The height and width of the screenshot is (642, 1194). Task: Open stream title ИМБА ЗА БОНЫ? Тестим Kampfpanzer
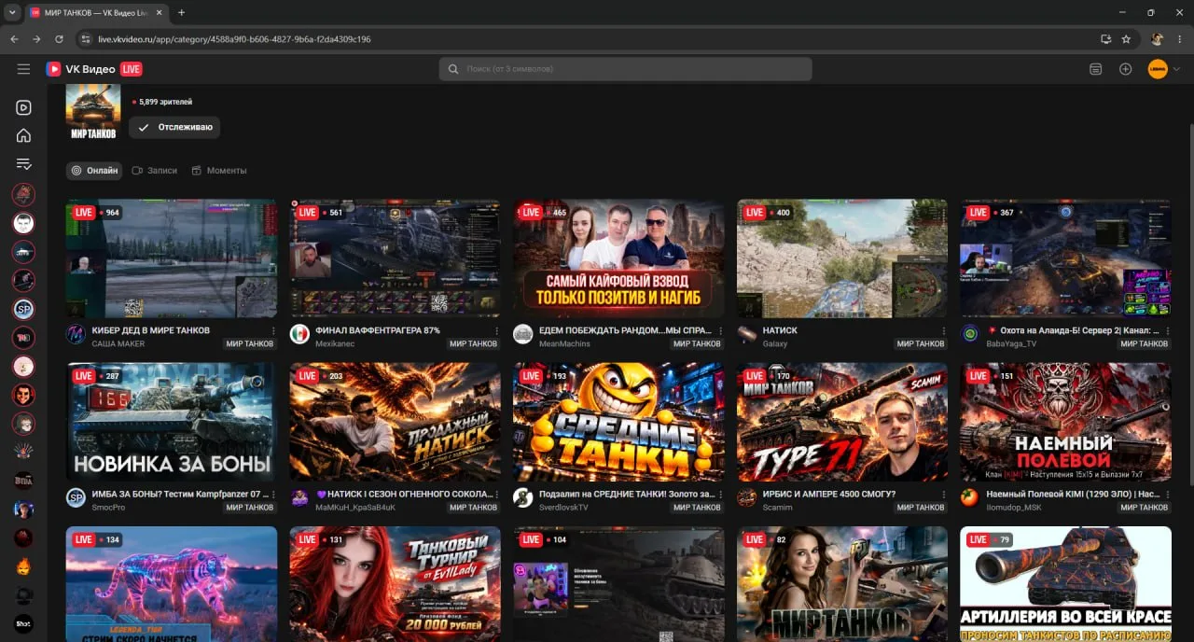pyautogui.click(x=180, y=494)
